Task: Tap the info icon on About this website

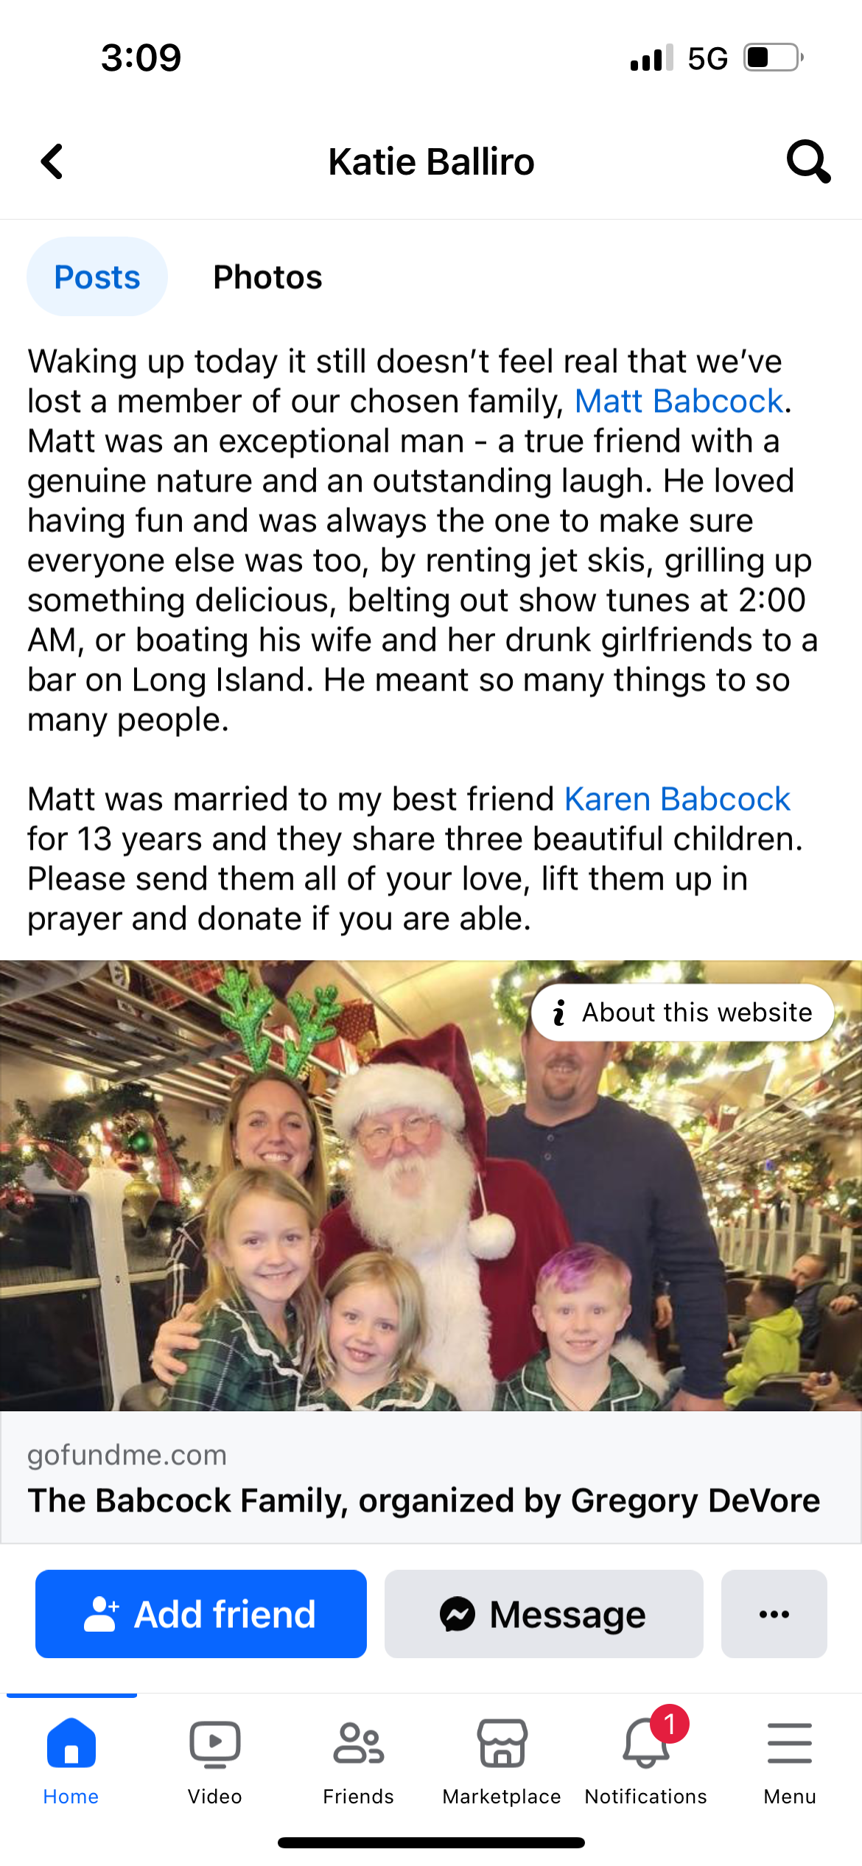Action: click(559, 1013)
